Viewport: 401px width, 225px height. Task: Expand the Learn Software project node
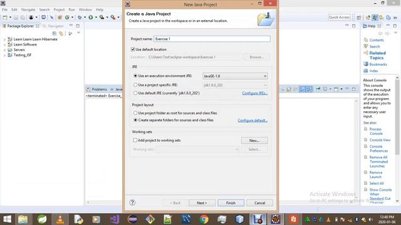click(x=4, y=44)
